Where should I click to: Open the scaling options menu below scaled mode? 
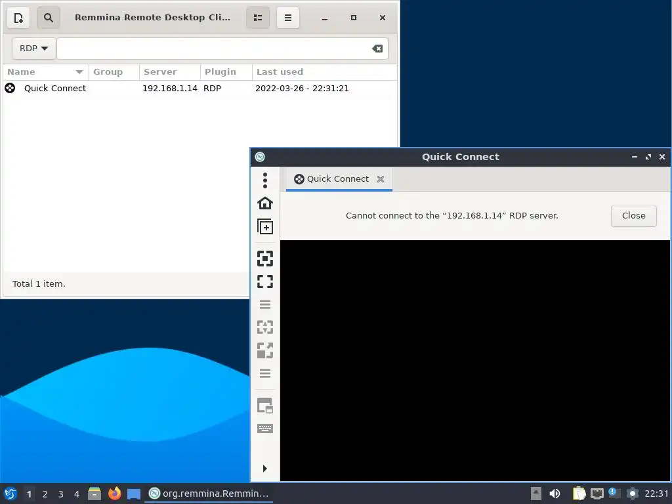[x=265, y=373]
